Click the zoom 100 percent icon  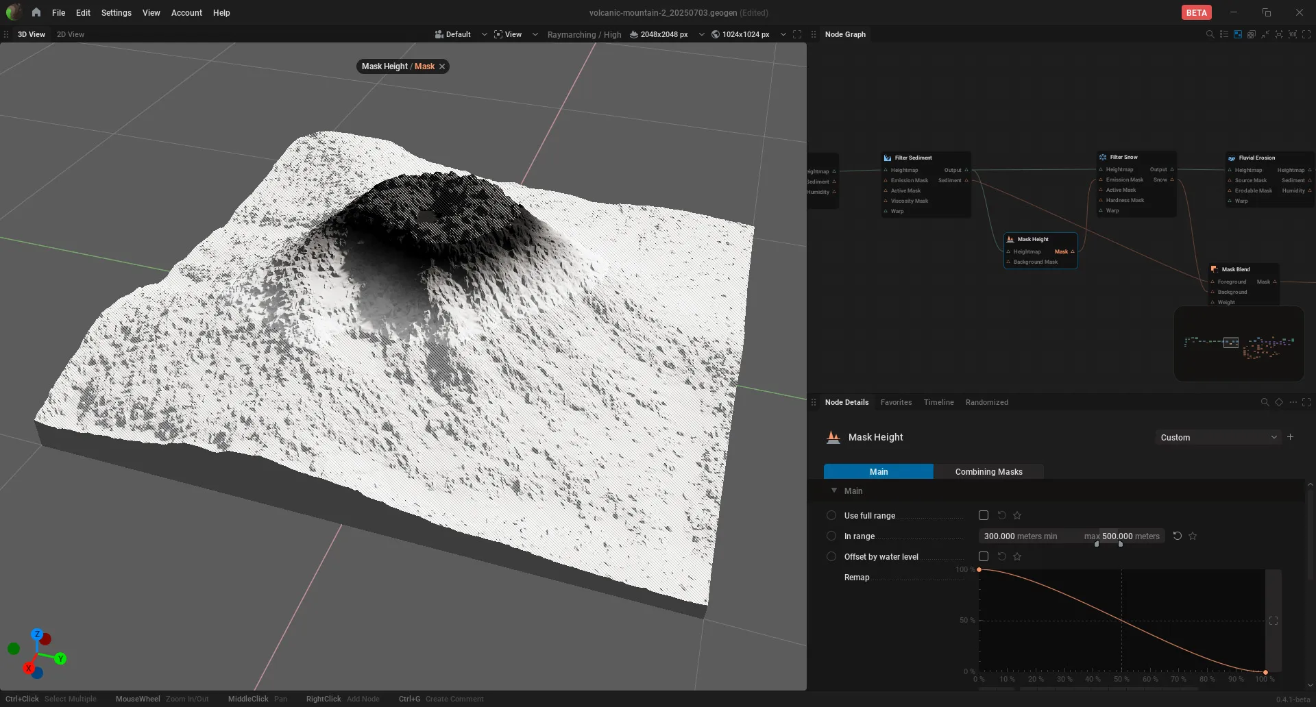coord(1293,34)
